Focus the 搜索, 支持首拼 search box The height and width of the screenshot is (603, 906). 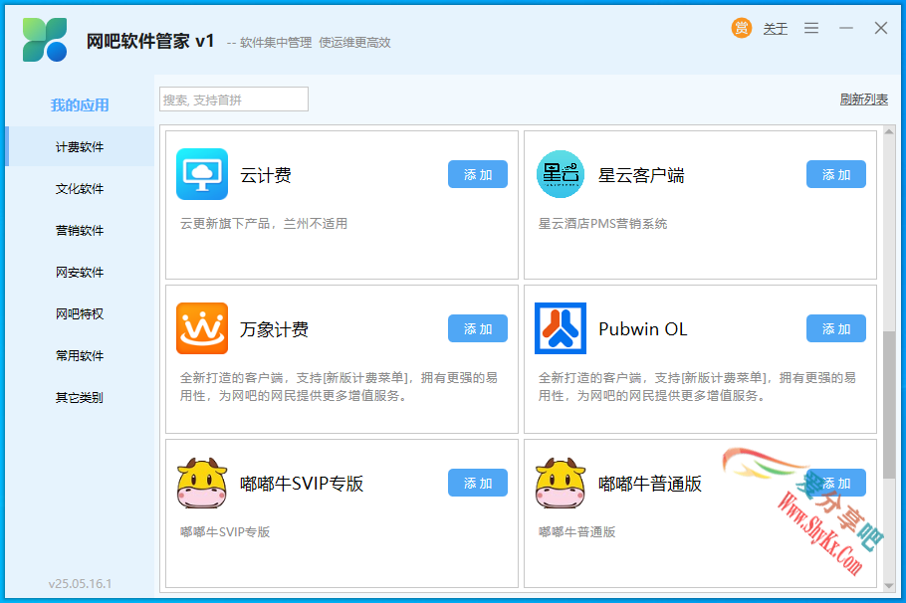coord(233,100)
